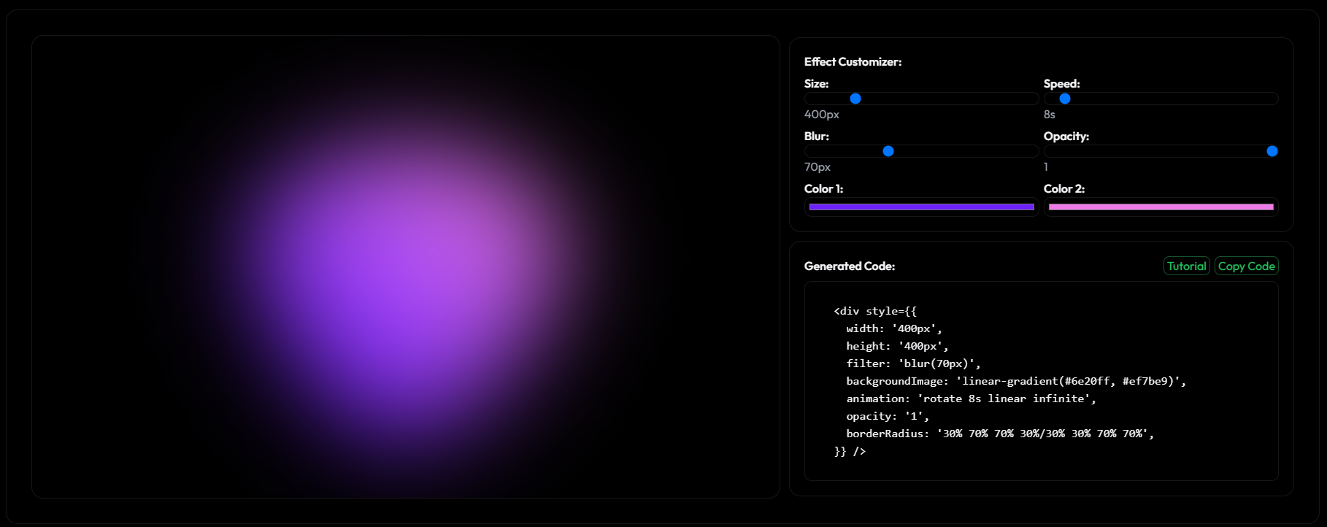Click the borderRadius line in generated code
Viewport: 1327px width, 527px height.
coord(999,434)
